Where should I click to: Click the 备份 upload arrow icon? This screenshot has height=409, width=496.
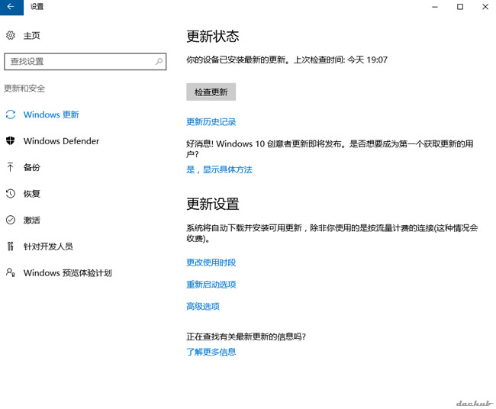click(11, 167)
